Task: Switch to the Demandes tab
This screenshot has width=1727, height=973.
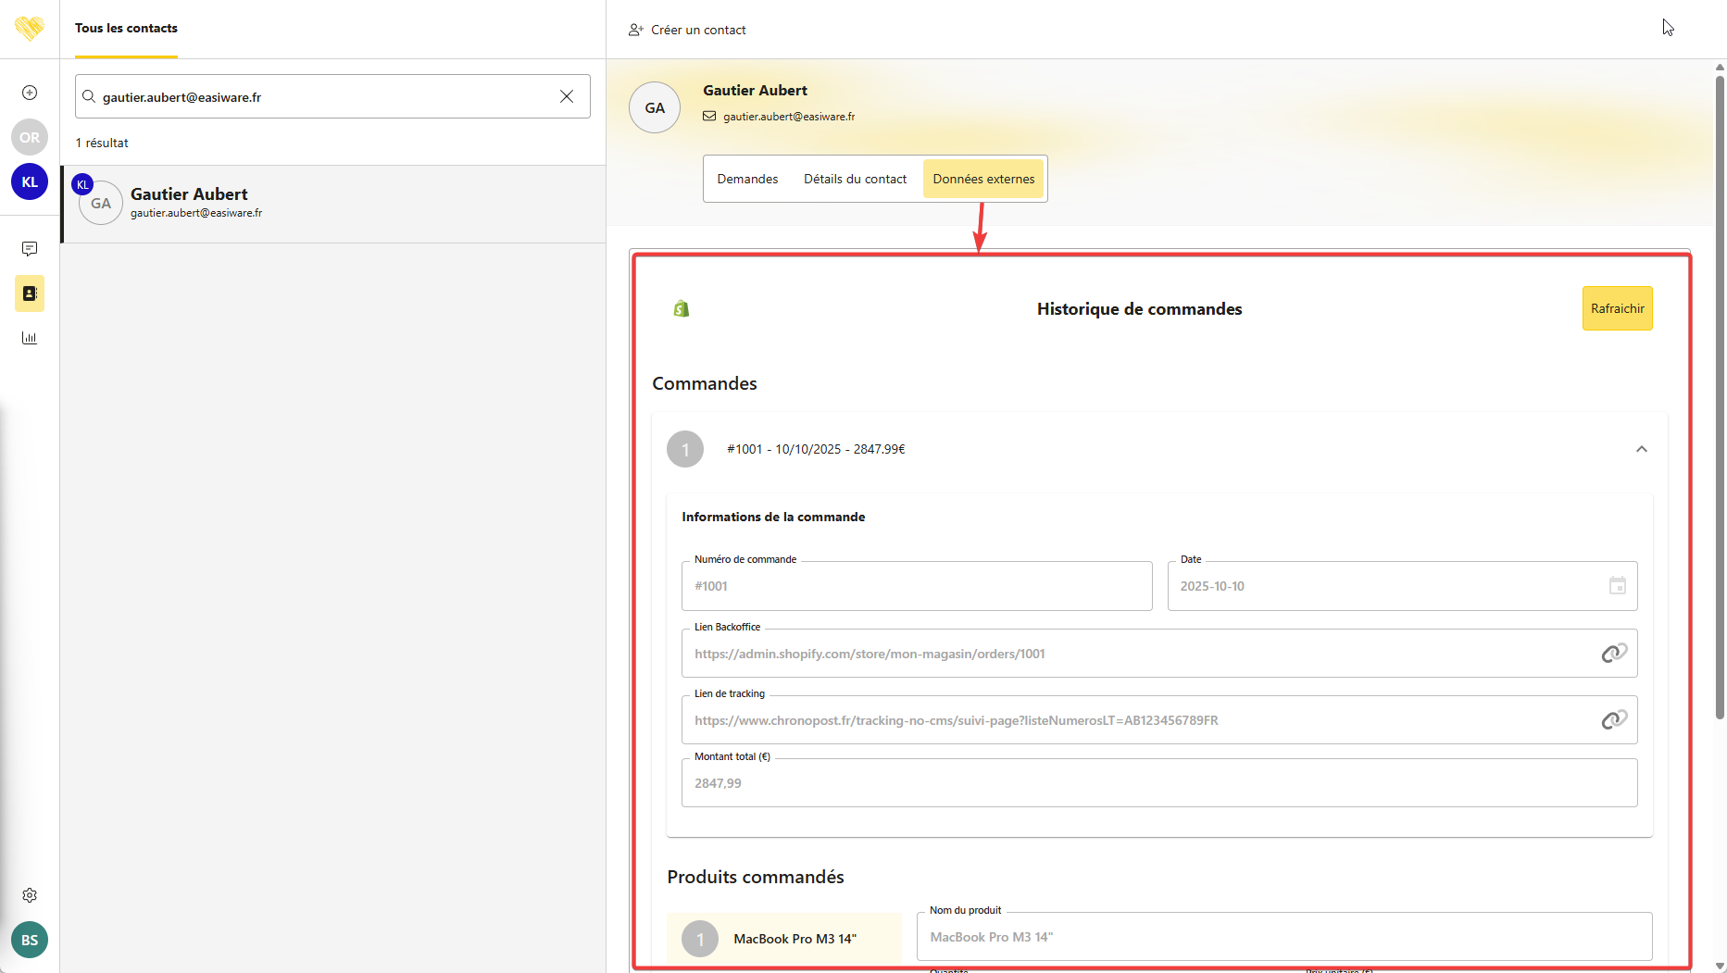Action: click(x=747, y=179)
